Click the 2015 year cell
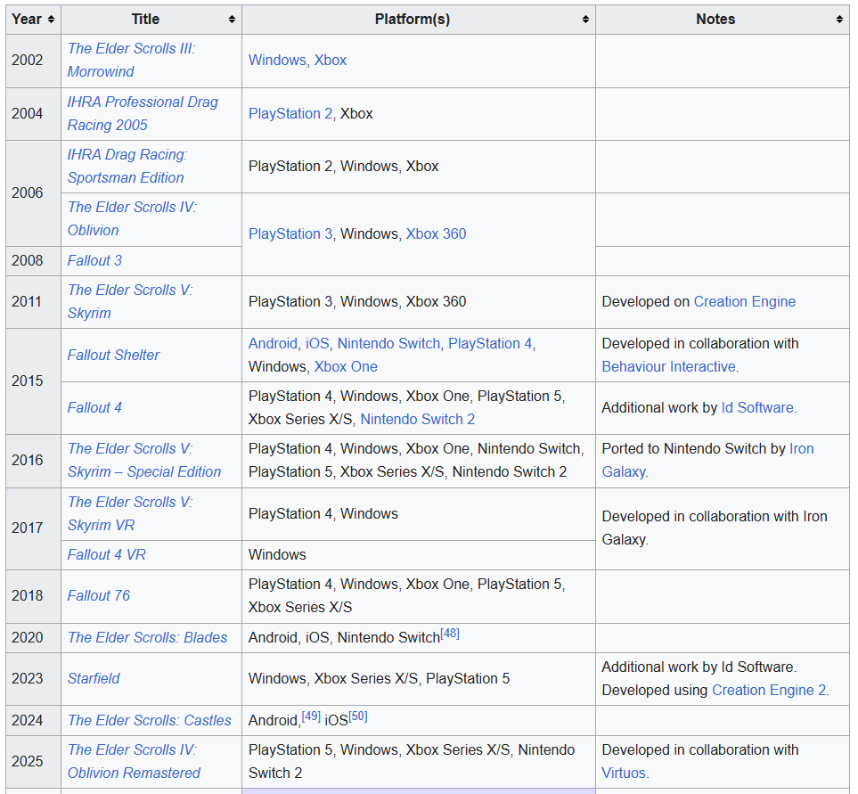 tap(33, 381)
